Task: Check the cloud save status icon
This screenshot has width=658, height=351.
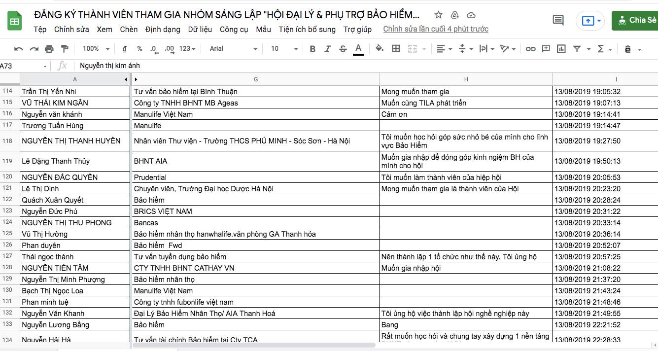Action: coord(471,15)
